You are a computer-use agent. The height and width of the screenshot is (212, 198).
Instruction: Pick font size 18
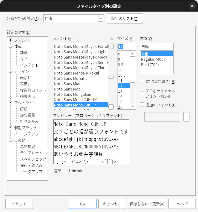click(x=124, y=102)
